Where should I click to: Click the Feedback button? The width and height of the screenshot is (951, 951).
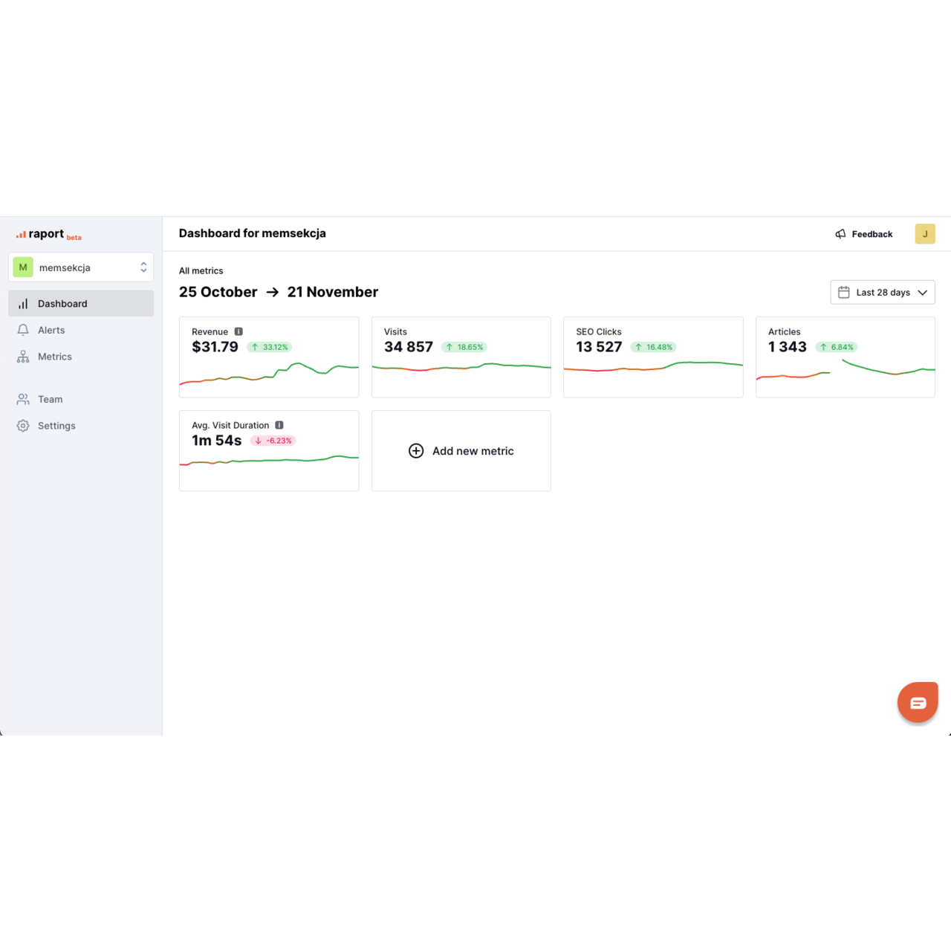pos(872,234)
